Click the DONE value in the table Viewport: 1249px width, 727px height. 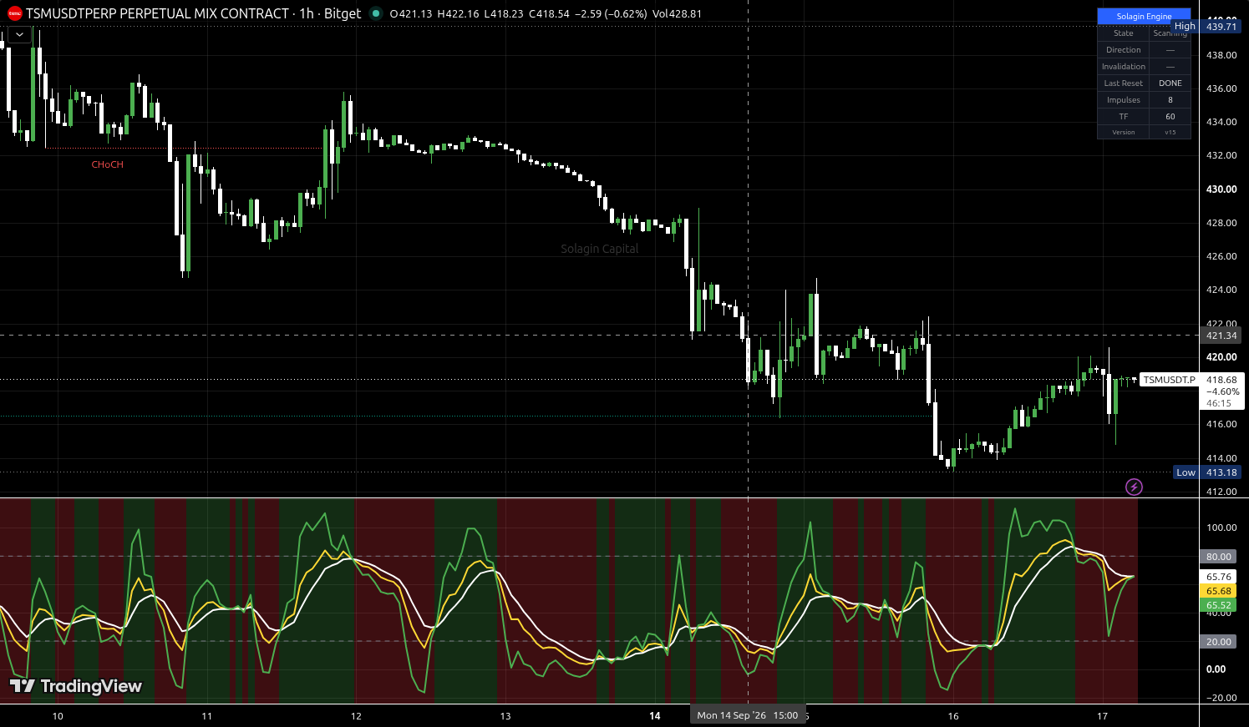(x=1170, y=83)
